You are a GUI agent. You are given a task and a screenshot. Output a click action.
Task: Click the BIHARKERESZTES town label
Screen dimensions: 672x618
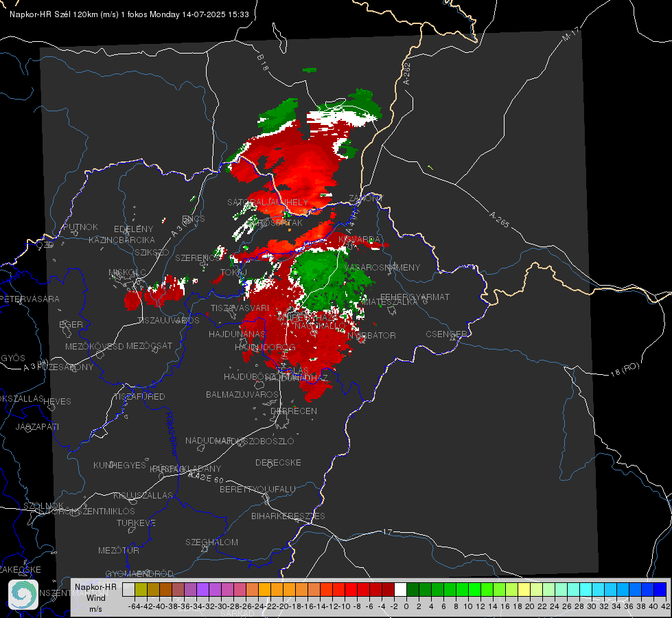pyautogui.click(x=288, y=516)
